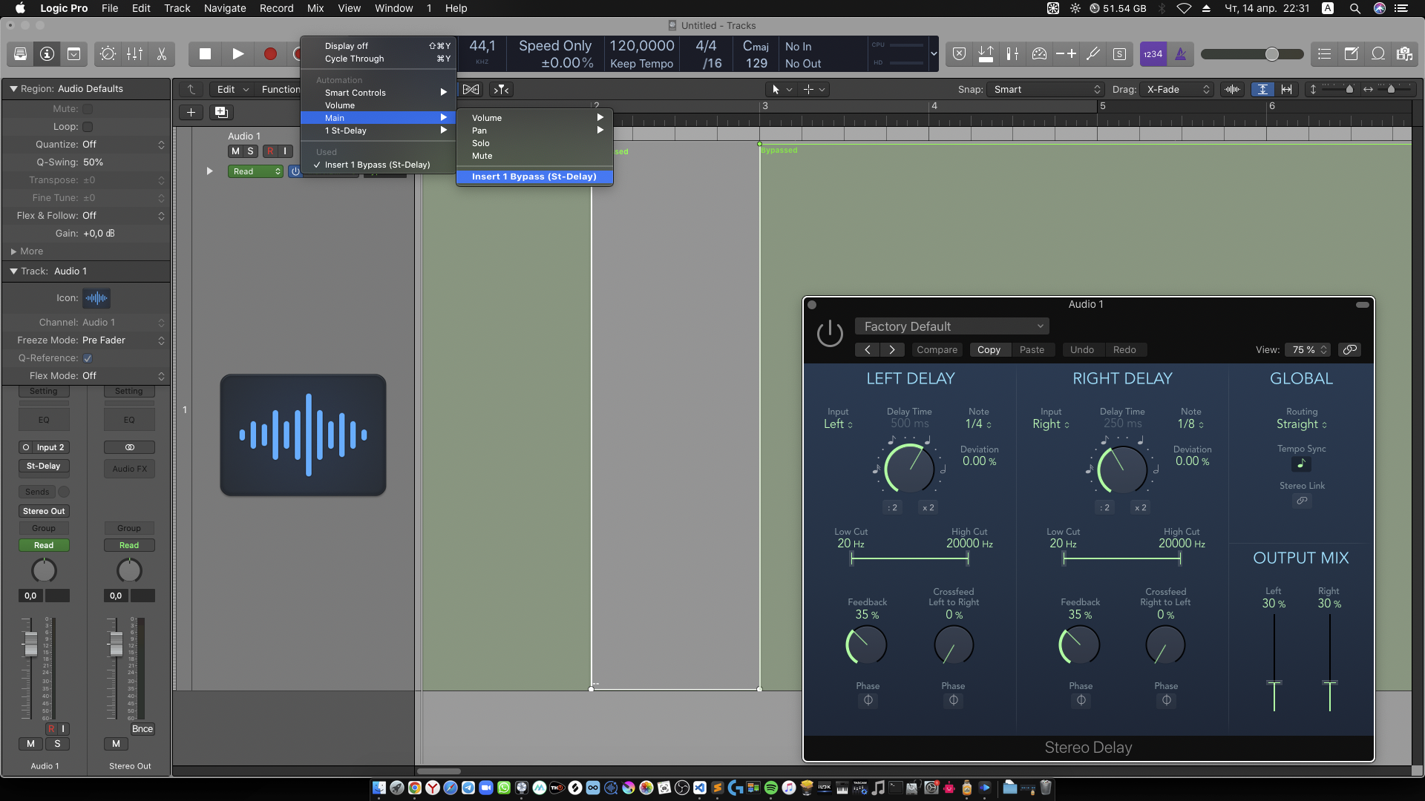Open the Edit menu in Tracks area
The image size is (1425, 801).
click(232, 90)
